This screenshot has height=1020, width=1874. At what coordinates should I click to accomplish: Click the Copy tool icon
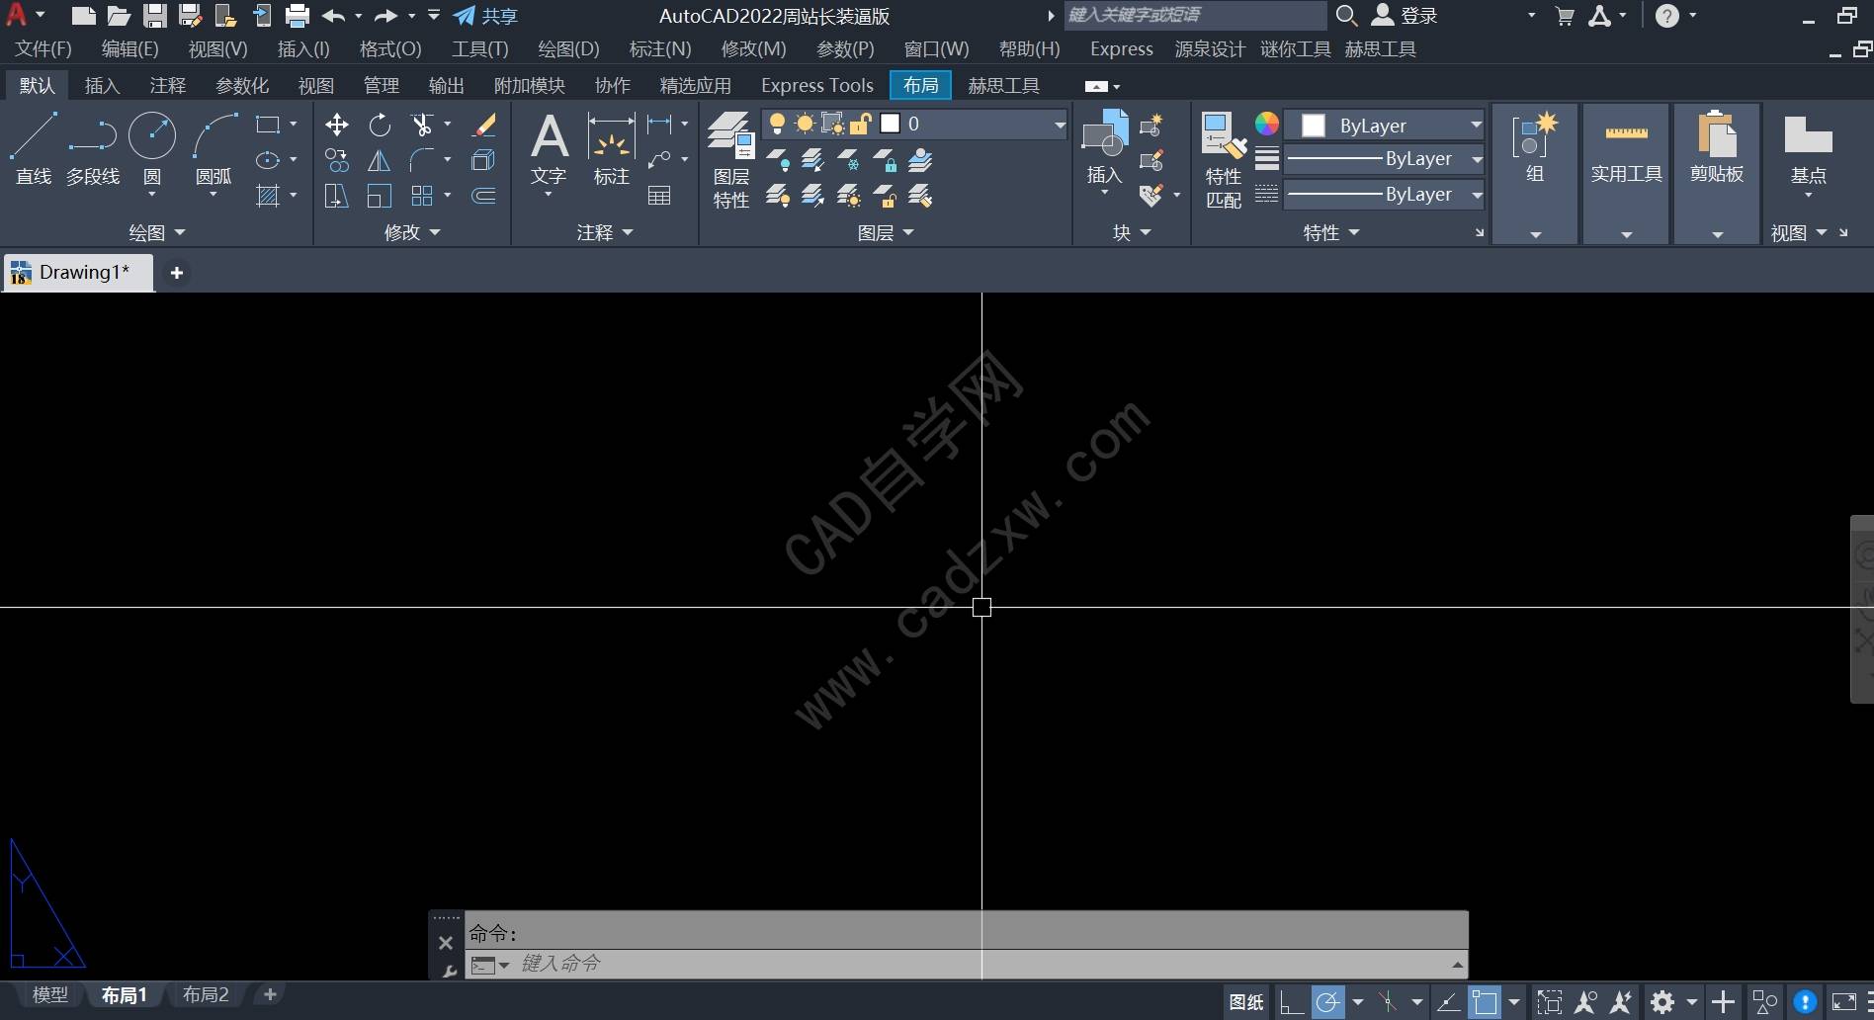tap(337, 160)
